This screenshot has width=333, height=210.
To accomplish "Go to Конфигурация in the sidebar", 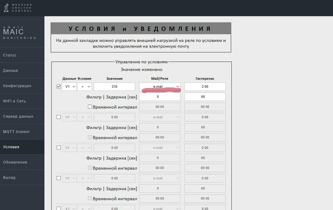I will (22, 86).
